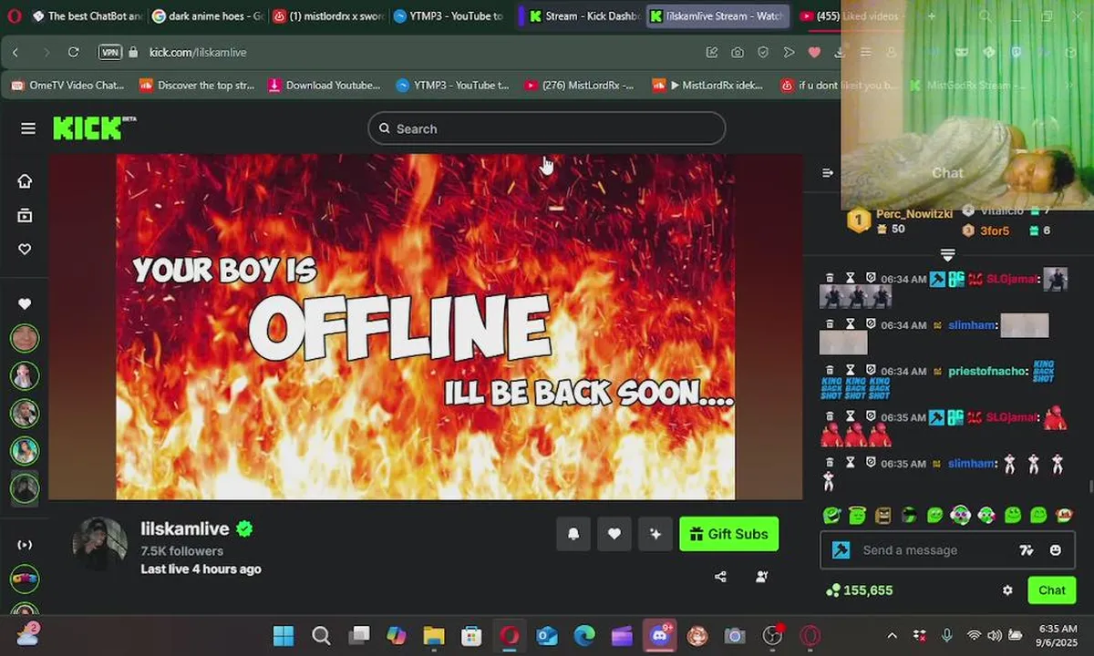Screen dimensions: 1094x656
Task: Open the Browse icon in Kick sidebar
Action: click(25, 215)
